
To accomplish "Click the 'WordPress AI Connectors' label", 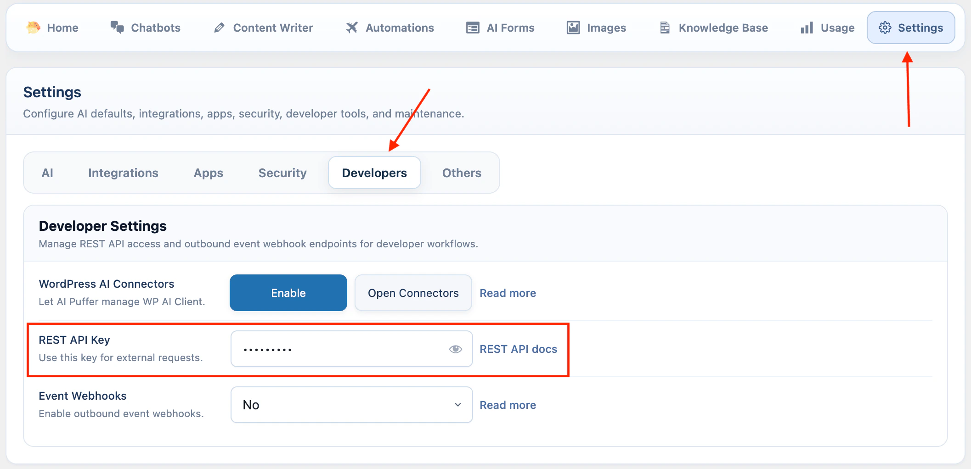I will (107, 284).
